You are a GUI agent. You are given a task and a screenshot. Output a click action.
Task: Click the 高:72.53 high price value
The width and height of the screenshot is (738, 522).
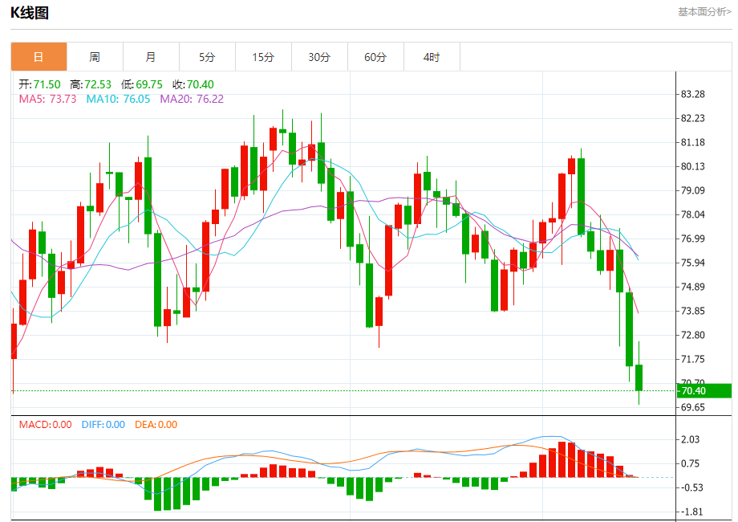pos(91,84)
